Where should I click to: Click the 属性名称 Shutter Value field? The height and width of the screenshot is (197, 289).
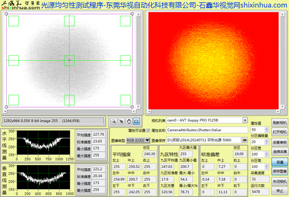tap(207, 130)
